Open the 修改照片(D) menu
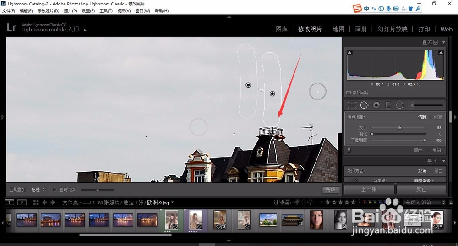This screenshot has height=246, width=458. (48, 11)
